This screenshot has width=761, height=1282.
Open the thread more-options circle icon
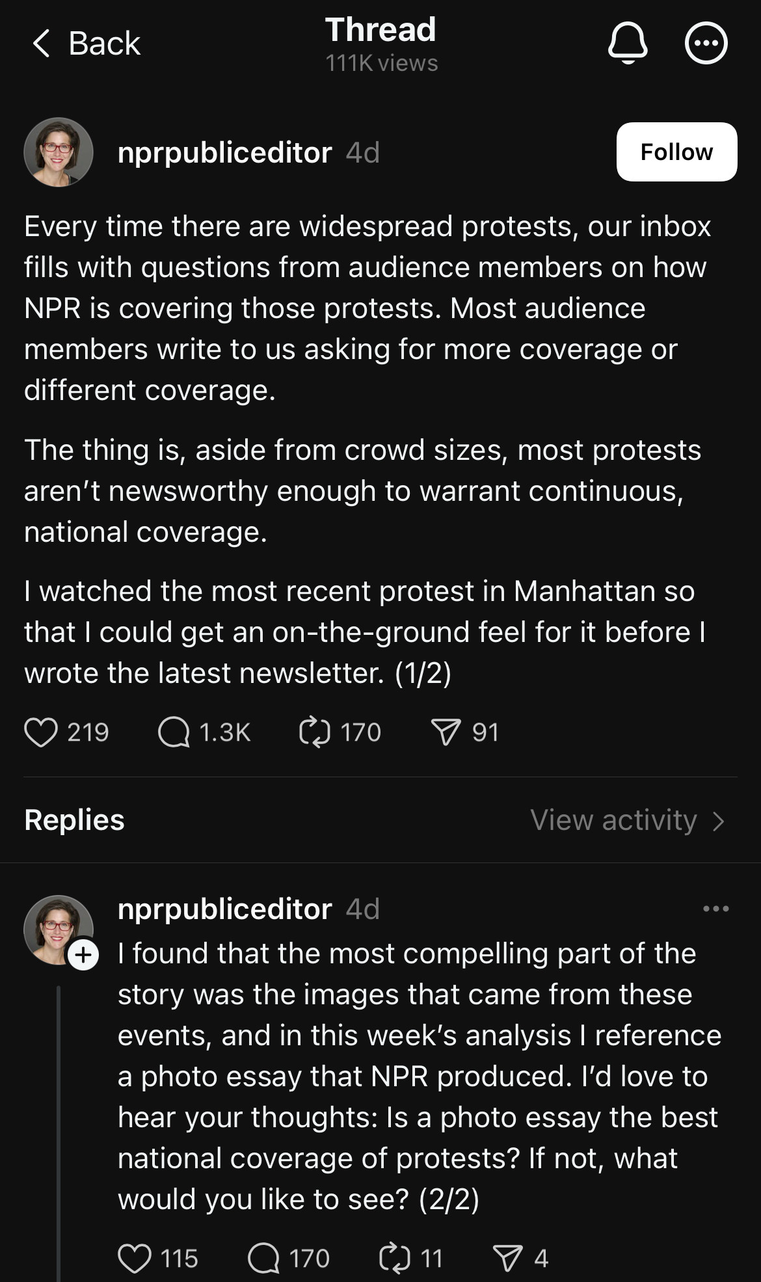(706, 44)
